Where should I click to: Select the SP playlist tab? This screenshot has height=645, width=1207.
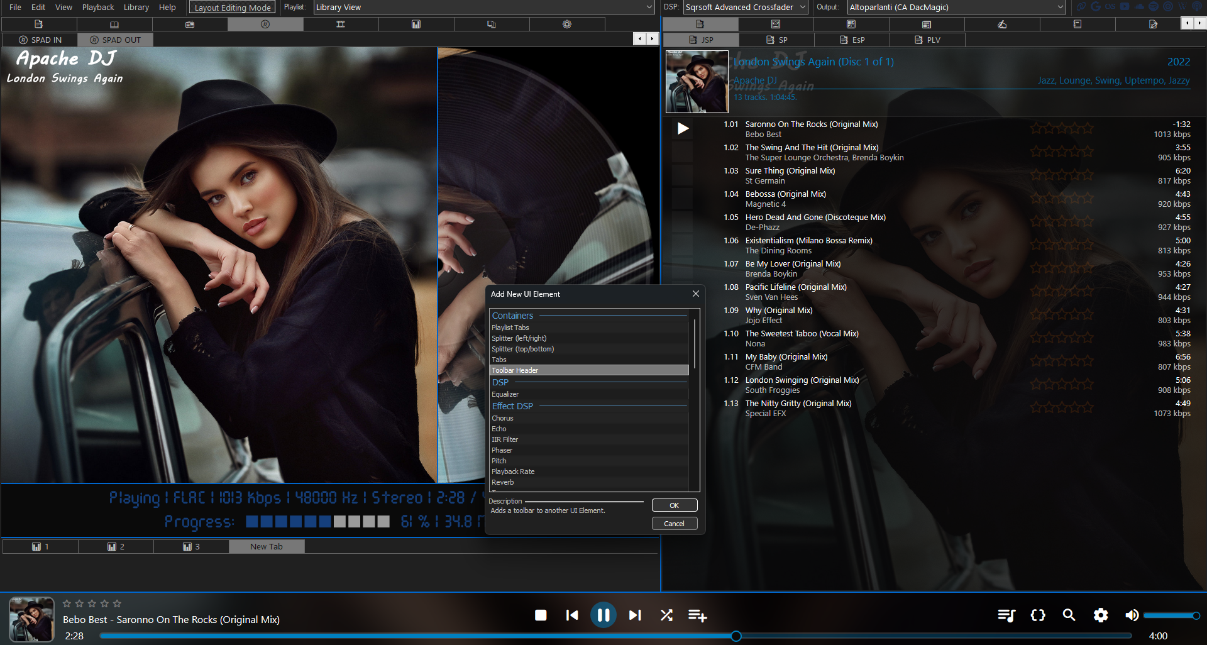click(x=776, y=40)
